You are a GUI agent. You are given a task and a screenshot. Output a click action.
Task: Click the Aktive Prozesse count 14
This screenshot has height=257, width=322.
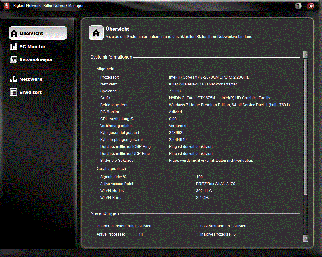(141, 234)
